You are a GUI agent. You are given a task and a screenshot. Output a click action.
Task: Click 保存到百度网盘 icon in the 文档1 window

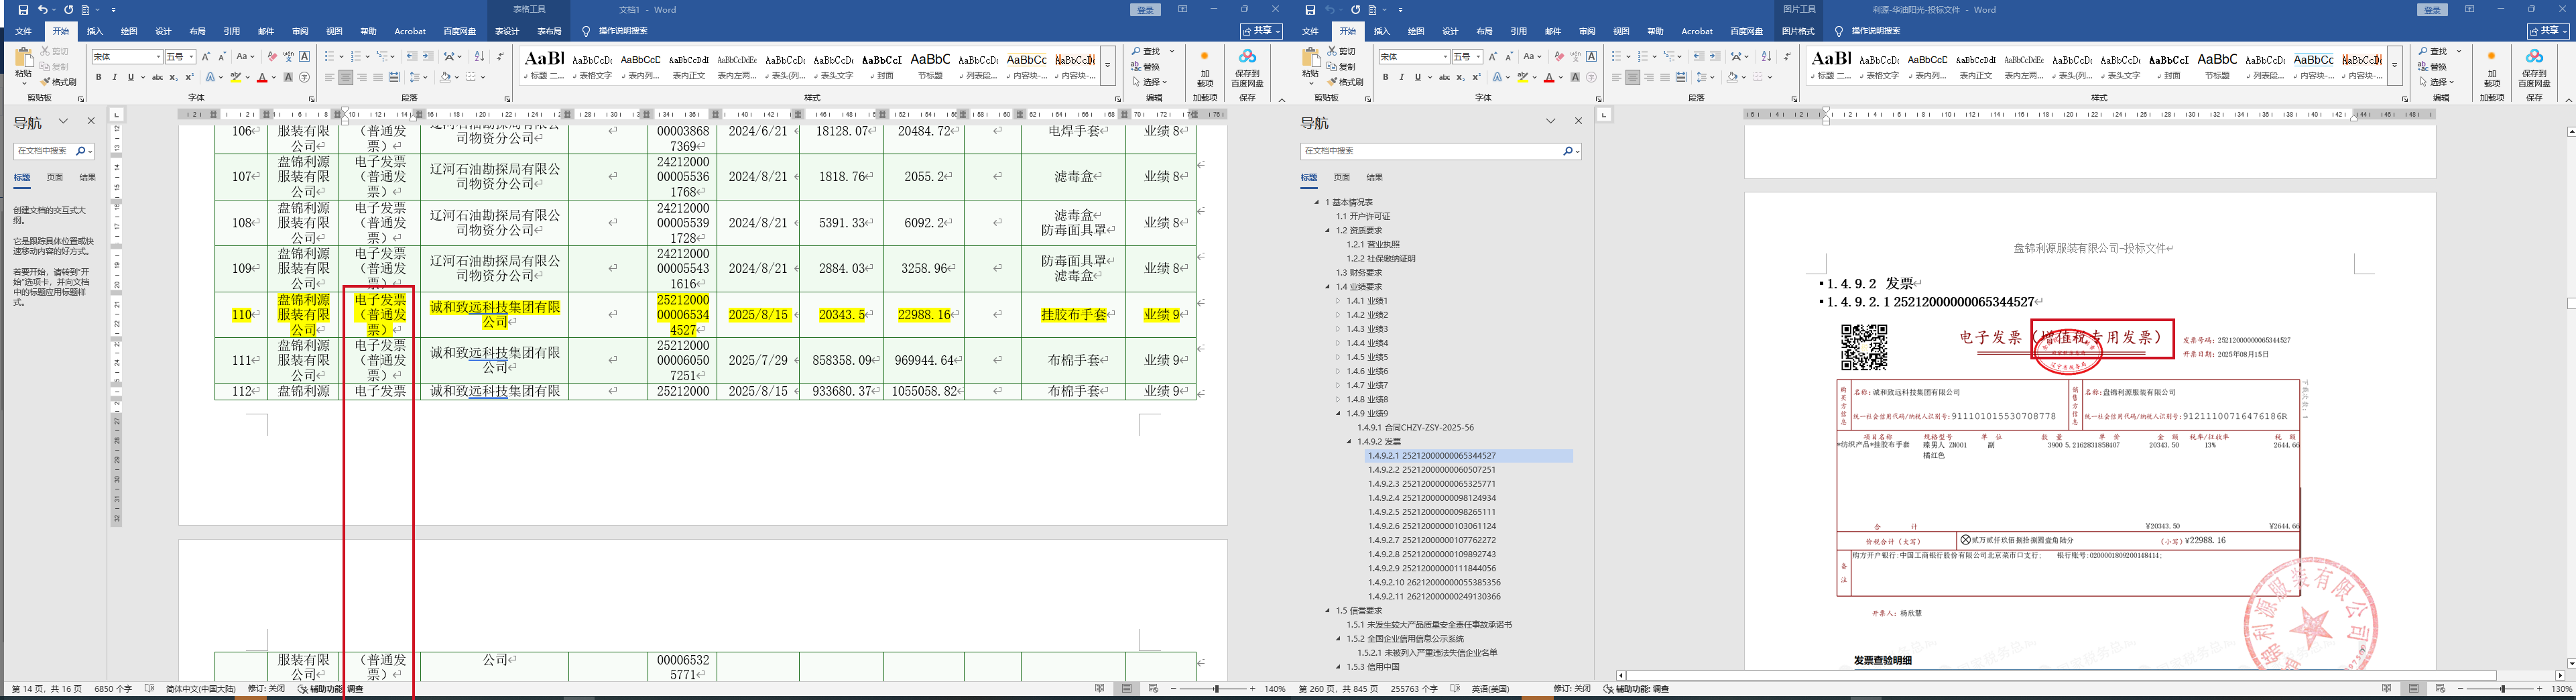pyautogui.click(x=1247, y=68)
